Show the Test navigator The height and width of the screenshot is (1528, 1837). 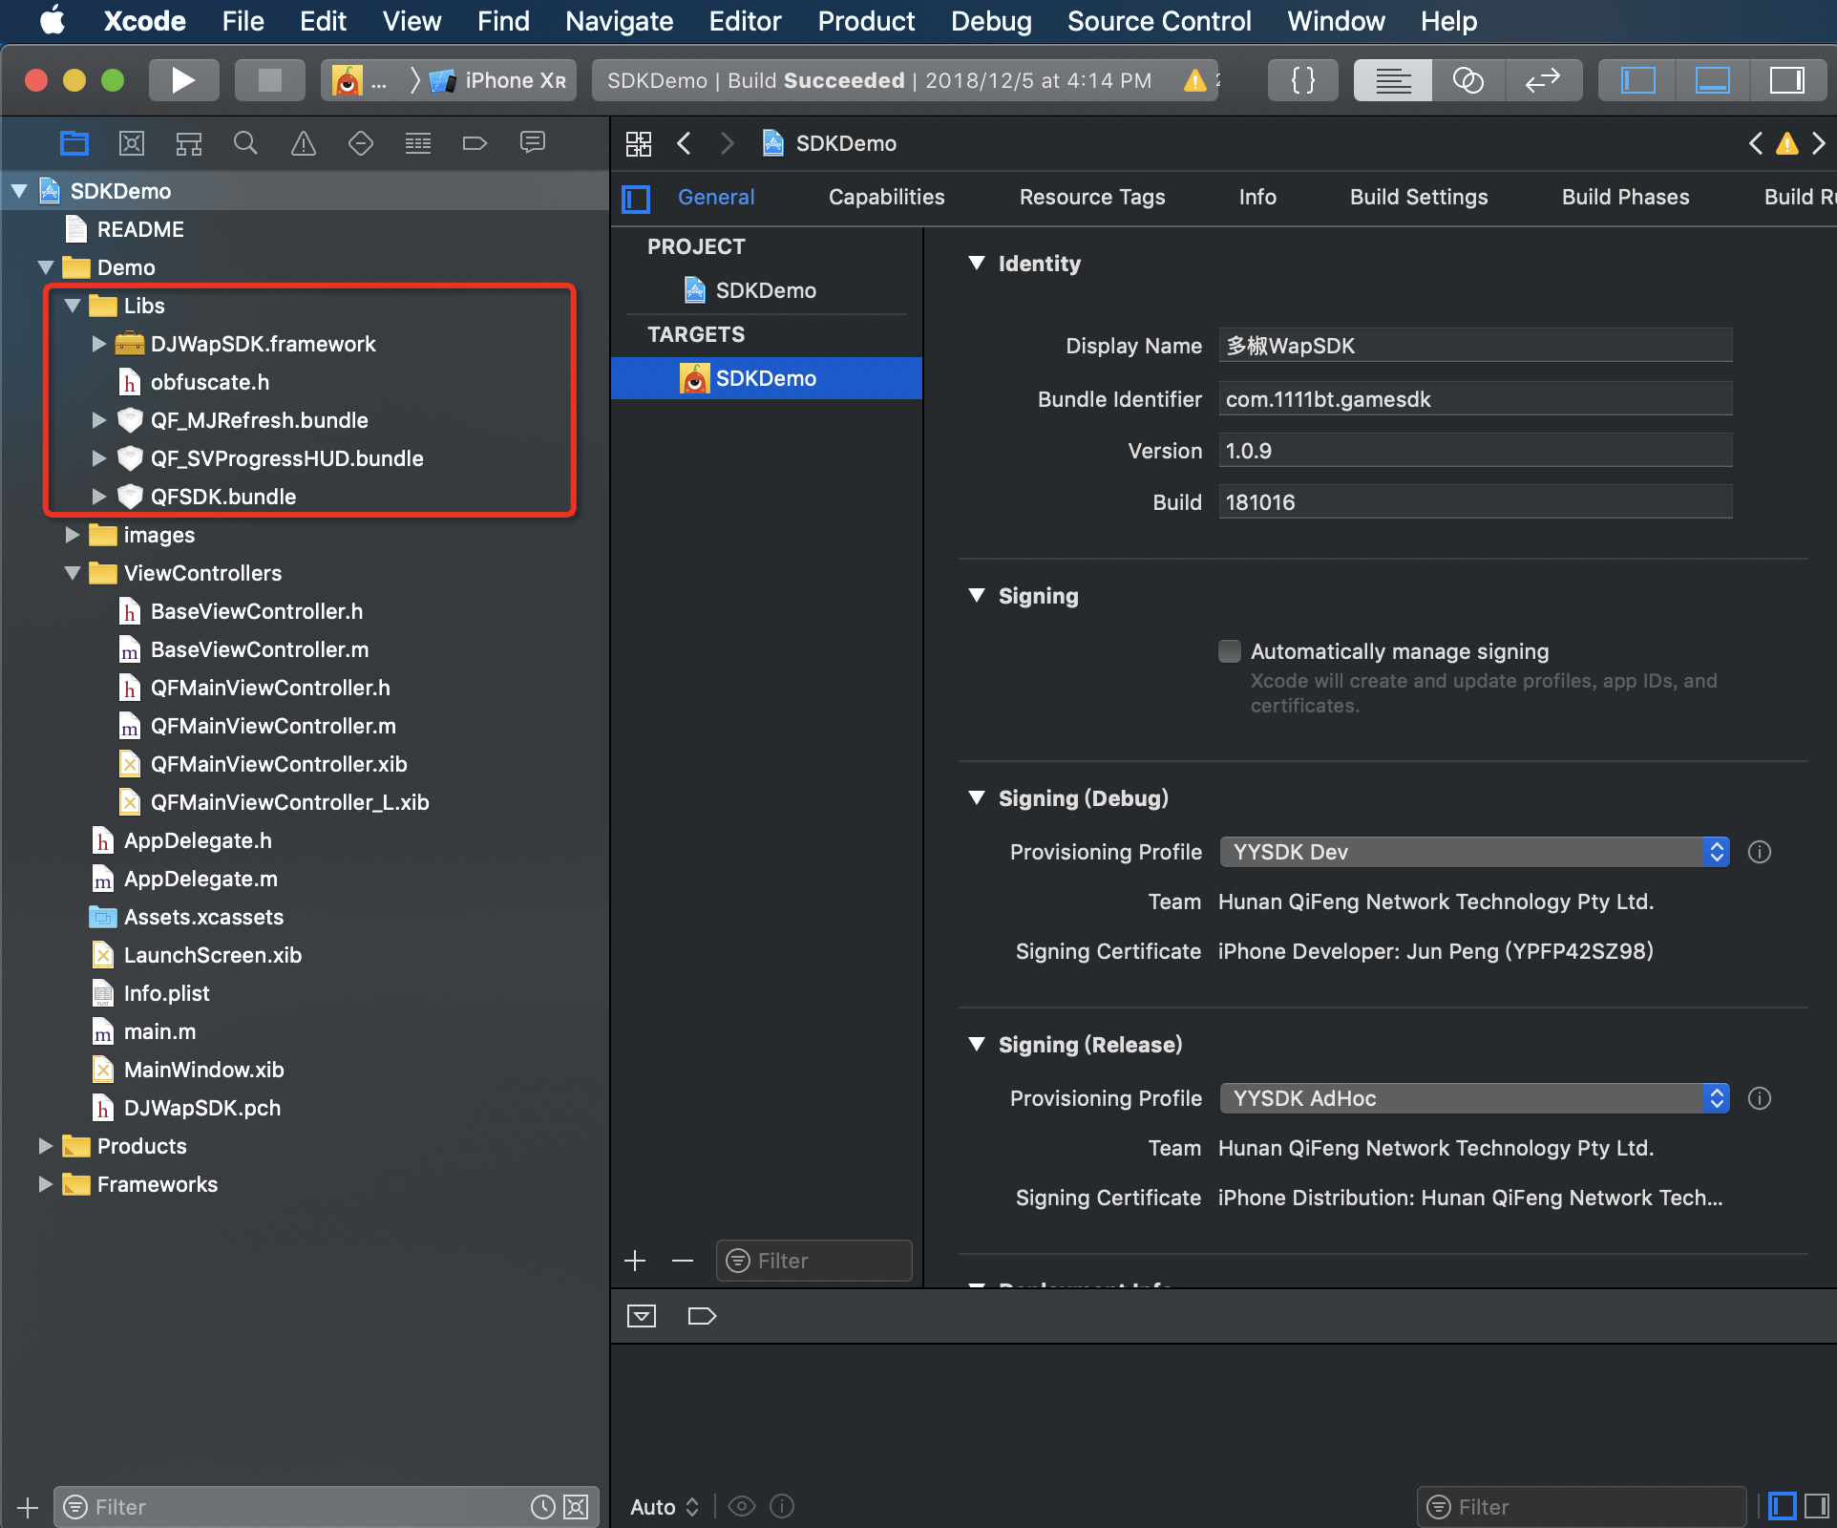[361, 143]
